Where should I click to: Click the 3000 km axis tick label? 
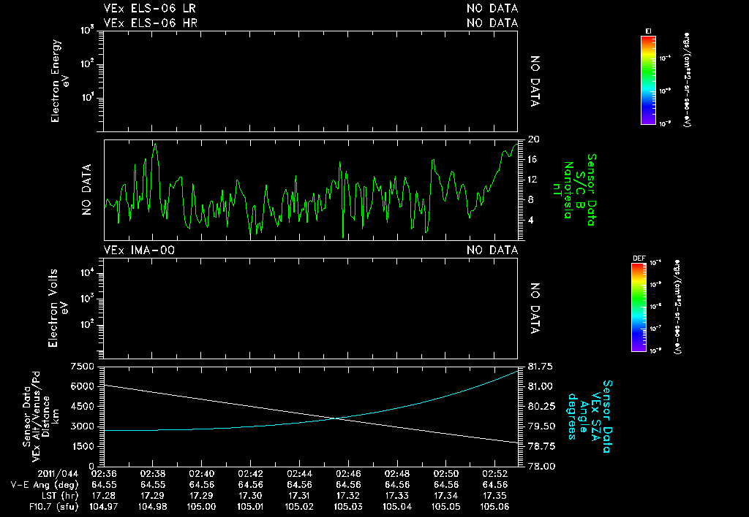click(x=82, y=427)
